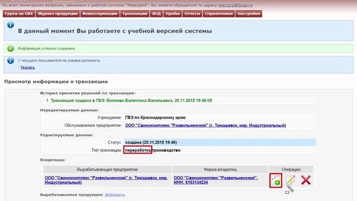Click the text ГВЭ по Краснодарскому краю
357x201 pixels.
pyautogui.click(x=155, y=118)
